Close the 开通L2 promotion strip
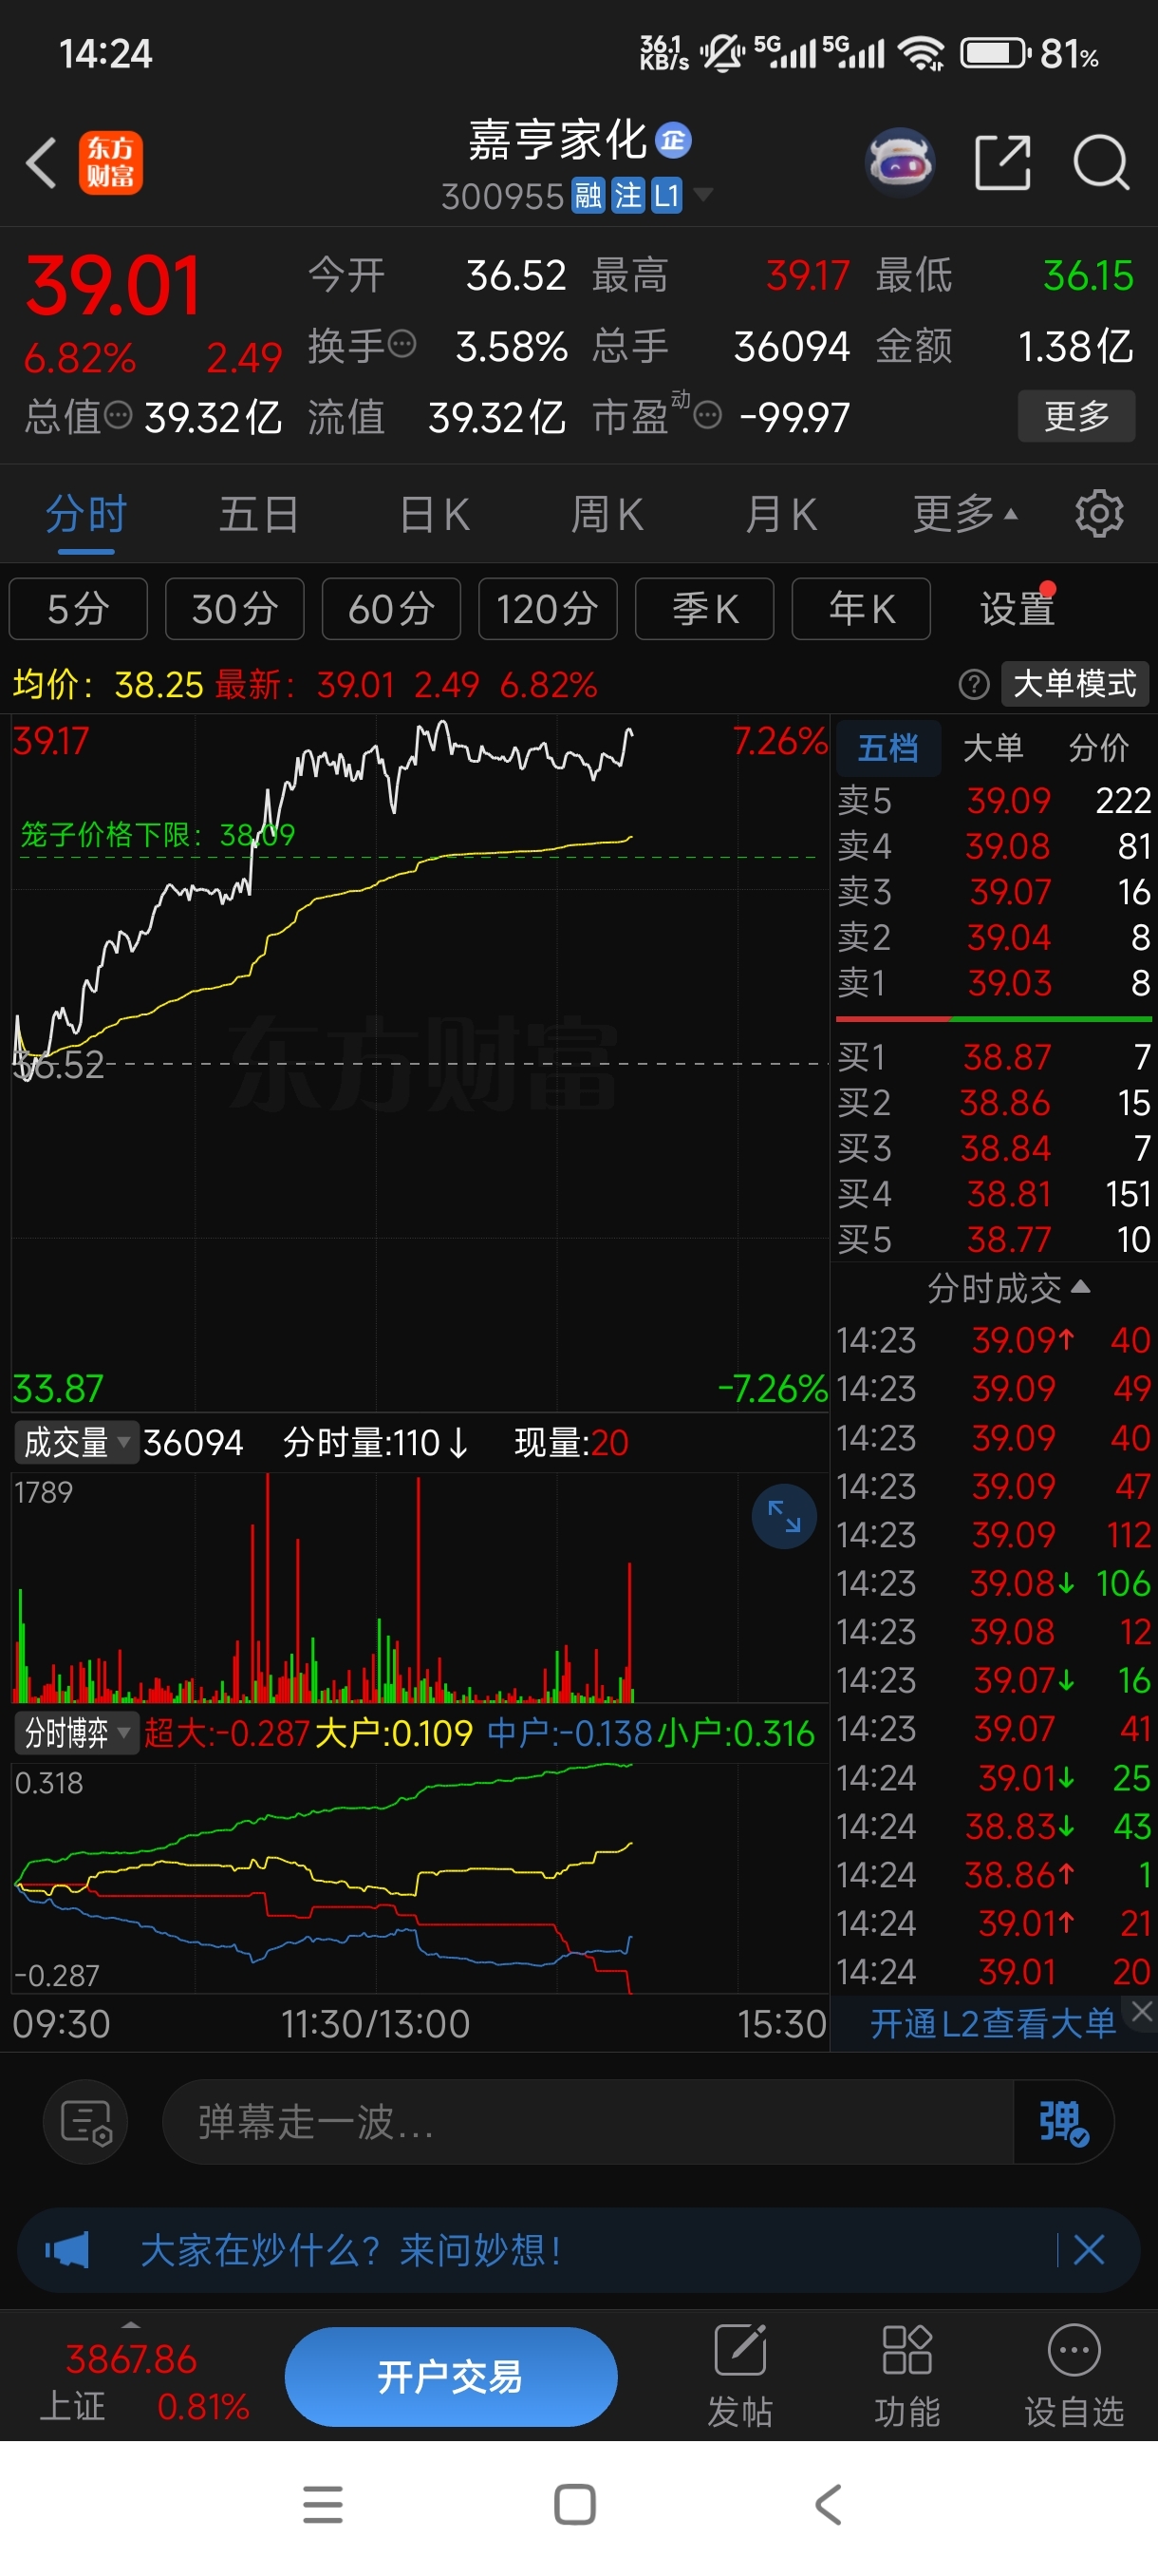This screenshot has width=1158, height=2576. click(1142, 2011)
